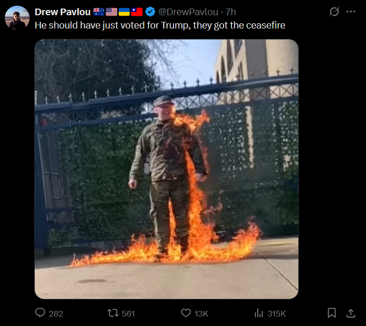Viewport: 366px width, 326px height.
Task: Open the three-dot more options menu
Action: point(351,11)
